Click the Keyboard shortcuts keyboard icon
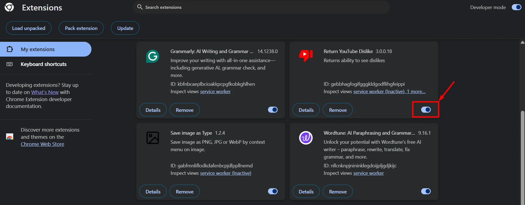525x205 pixels. [x=10, y=64]
